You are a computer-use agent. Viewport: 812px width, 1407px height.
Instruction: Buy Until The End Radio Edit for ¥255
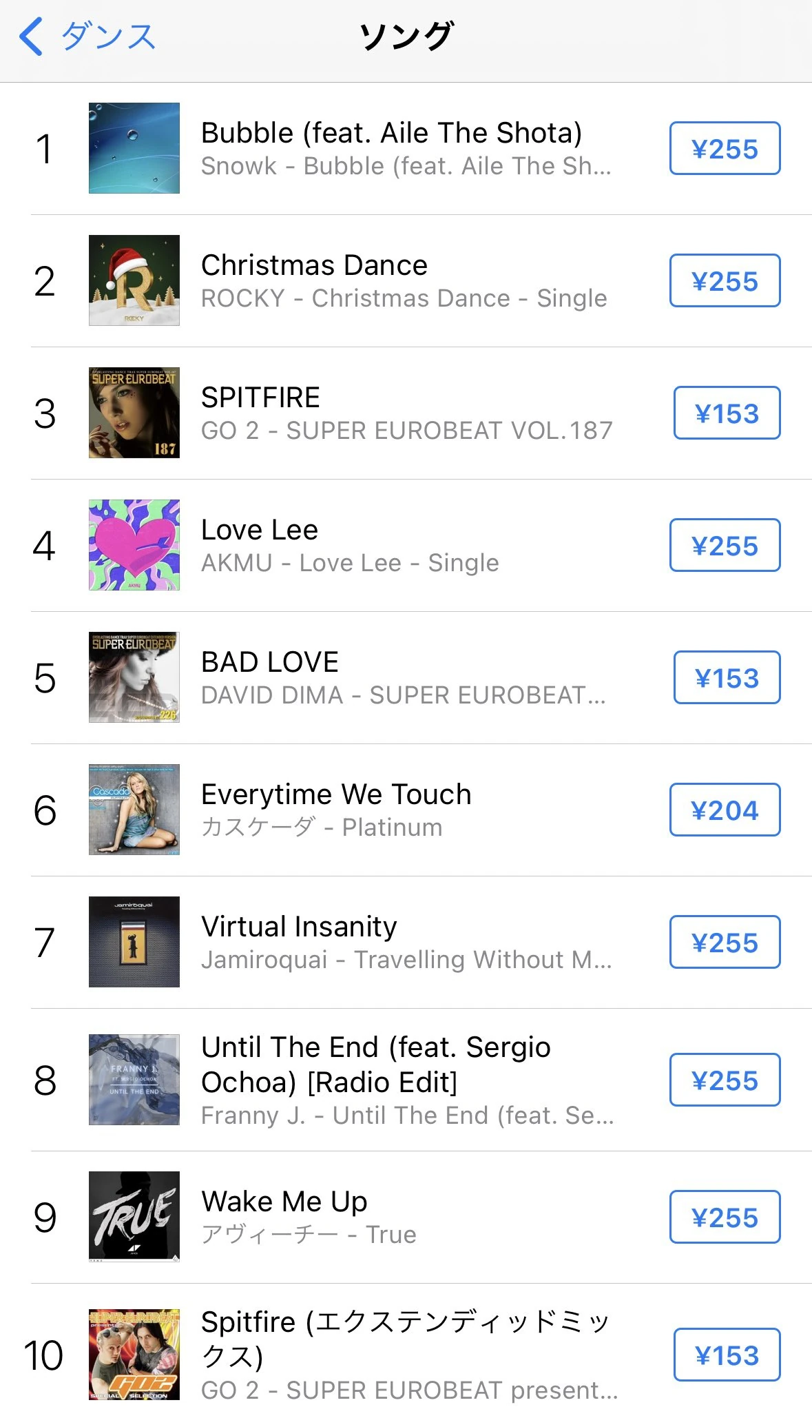tap(725, 1080)
